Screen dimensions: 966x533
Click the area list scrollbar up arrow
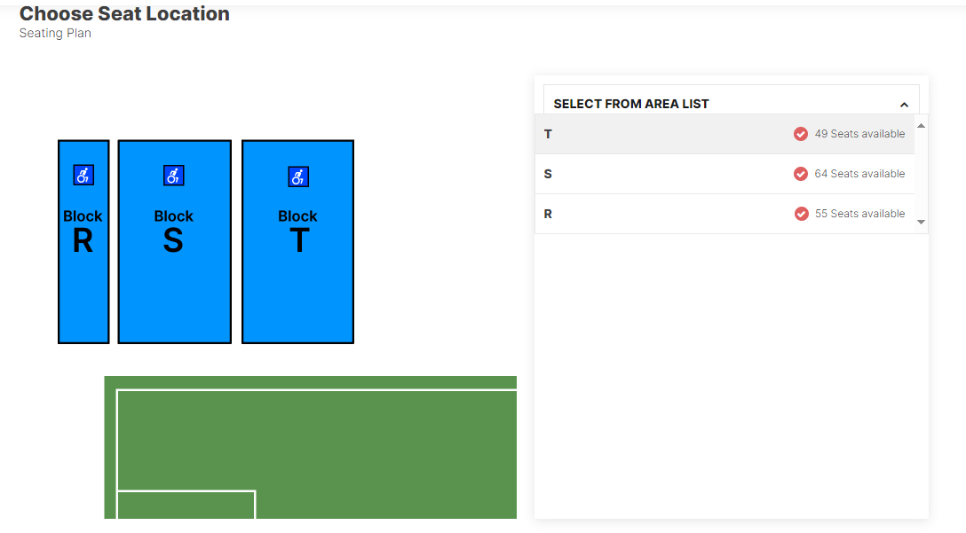[921, 126]
